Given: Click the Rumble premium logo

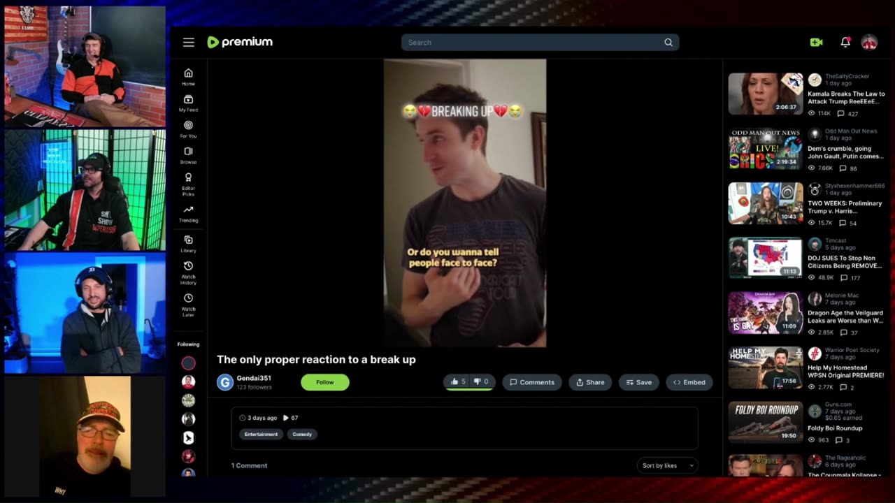Looking at the screenshot, I should pos(240,42).
